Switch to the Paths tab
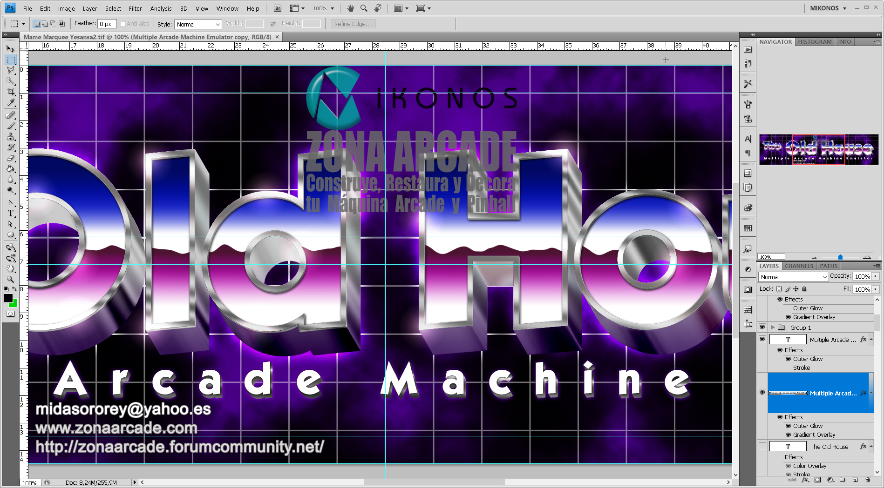This screenshot has height=488, width=884. (x=829, y=266)
